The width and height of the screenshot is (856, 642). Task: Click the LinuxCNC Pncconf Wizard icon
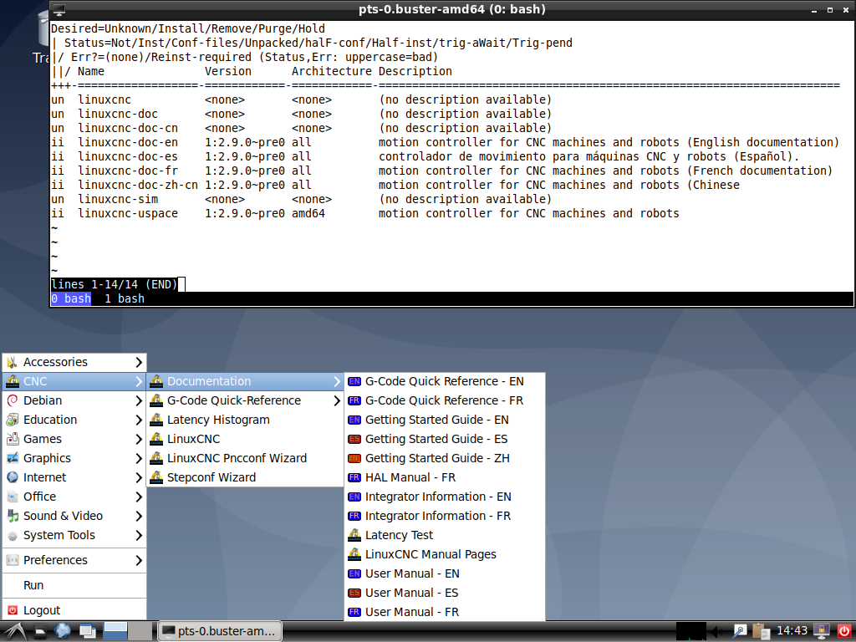pos(156,458)
